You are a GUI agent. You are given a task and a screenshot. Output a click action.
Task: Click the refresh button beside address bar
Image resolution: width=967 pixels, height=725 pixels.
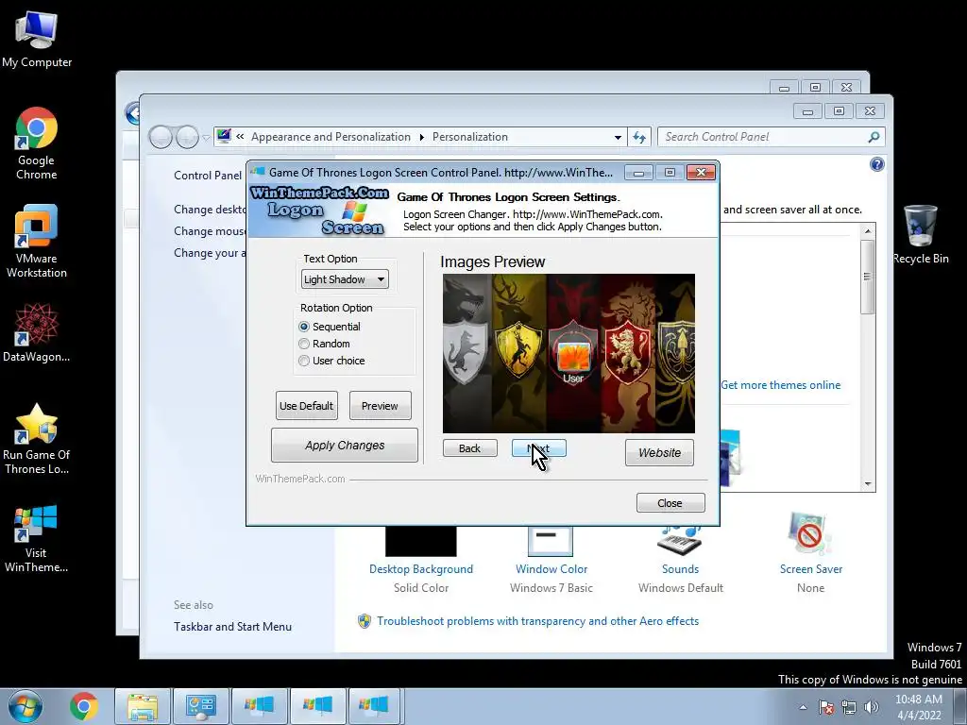[x=639, y=137]
